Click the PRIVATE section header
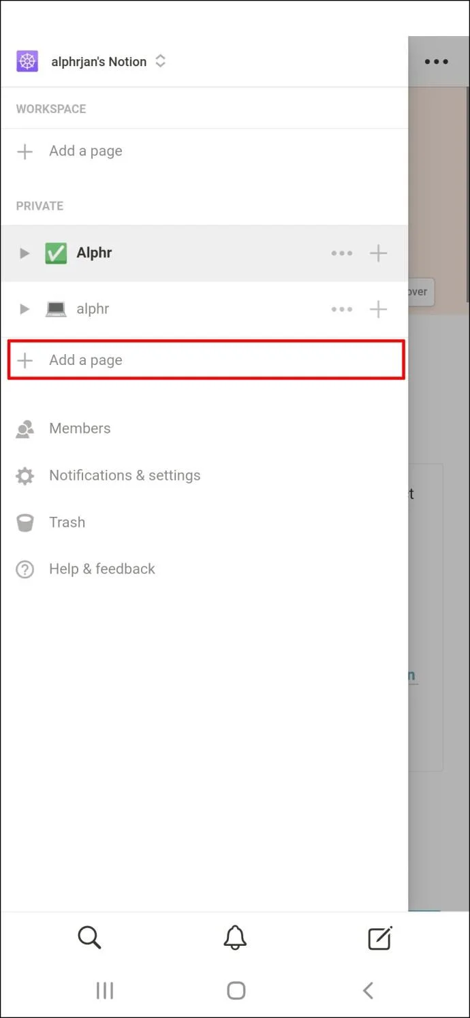The image size is (470, 1018). [40, 206]
